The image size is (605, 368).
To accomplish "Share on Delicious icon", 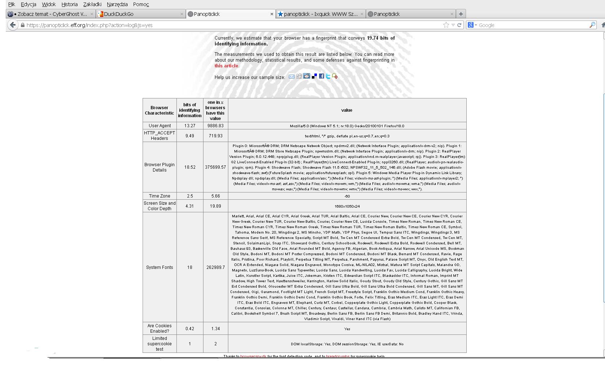I will click(314, 76).
